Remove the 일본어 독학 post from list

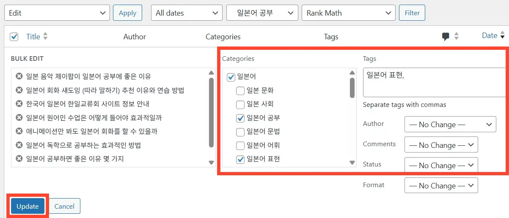19,145
